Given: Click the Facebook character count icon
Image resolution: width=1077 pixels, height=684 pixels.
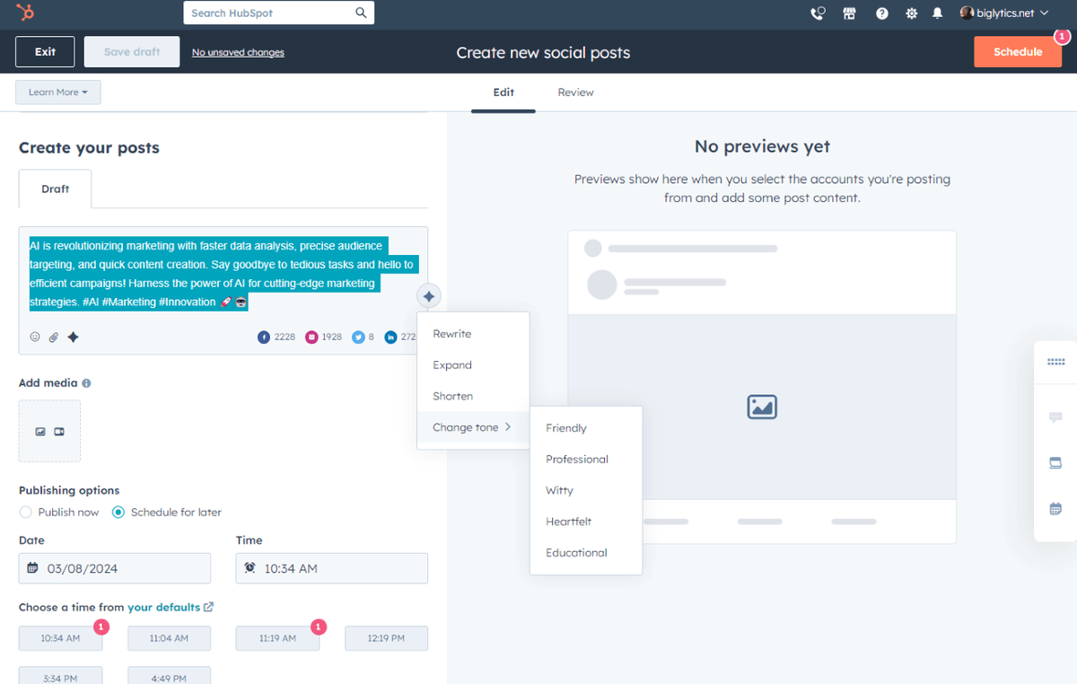Looking at the screenshot, I should (264, 338).
